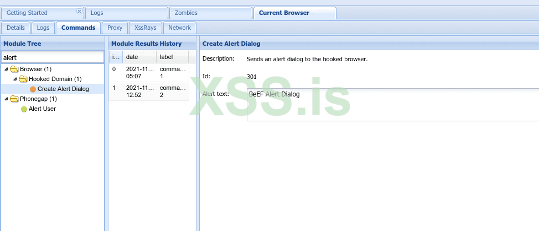Click description 'Sends an alert dialog to the hooked browser.'
The height and width of the screenshot is (231, 539).
(307, 59)
